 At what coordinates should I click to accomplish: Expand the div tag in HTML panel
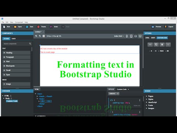(39, 101)
